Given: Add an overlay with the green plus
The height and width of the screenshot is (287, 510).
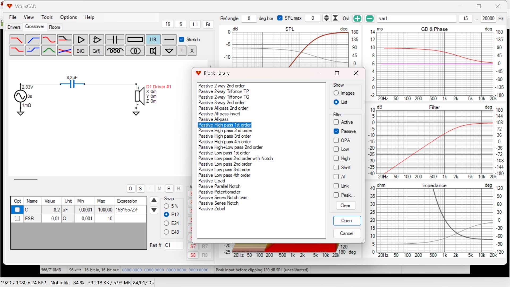Looking at the screenshot, I should pos(357,18).
